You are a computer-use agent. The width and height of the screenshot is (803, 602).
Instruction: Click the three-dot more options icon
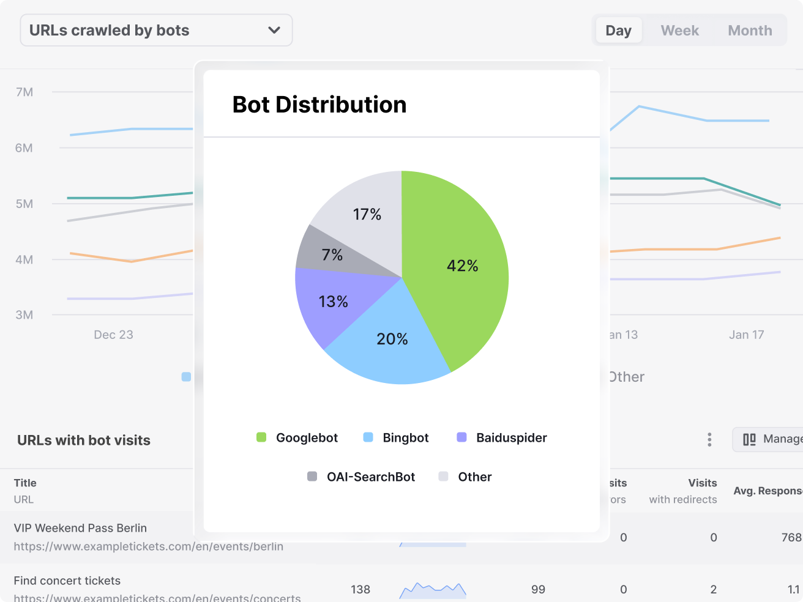(x=709, y=439)
